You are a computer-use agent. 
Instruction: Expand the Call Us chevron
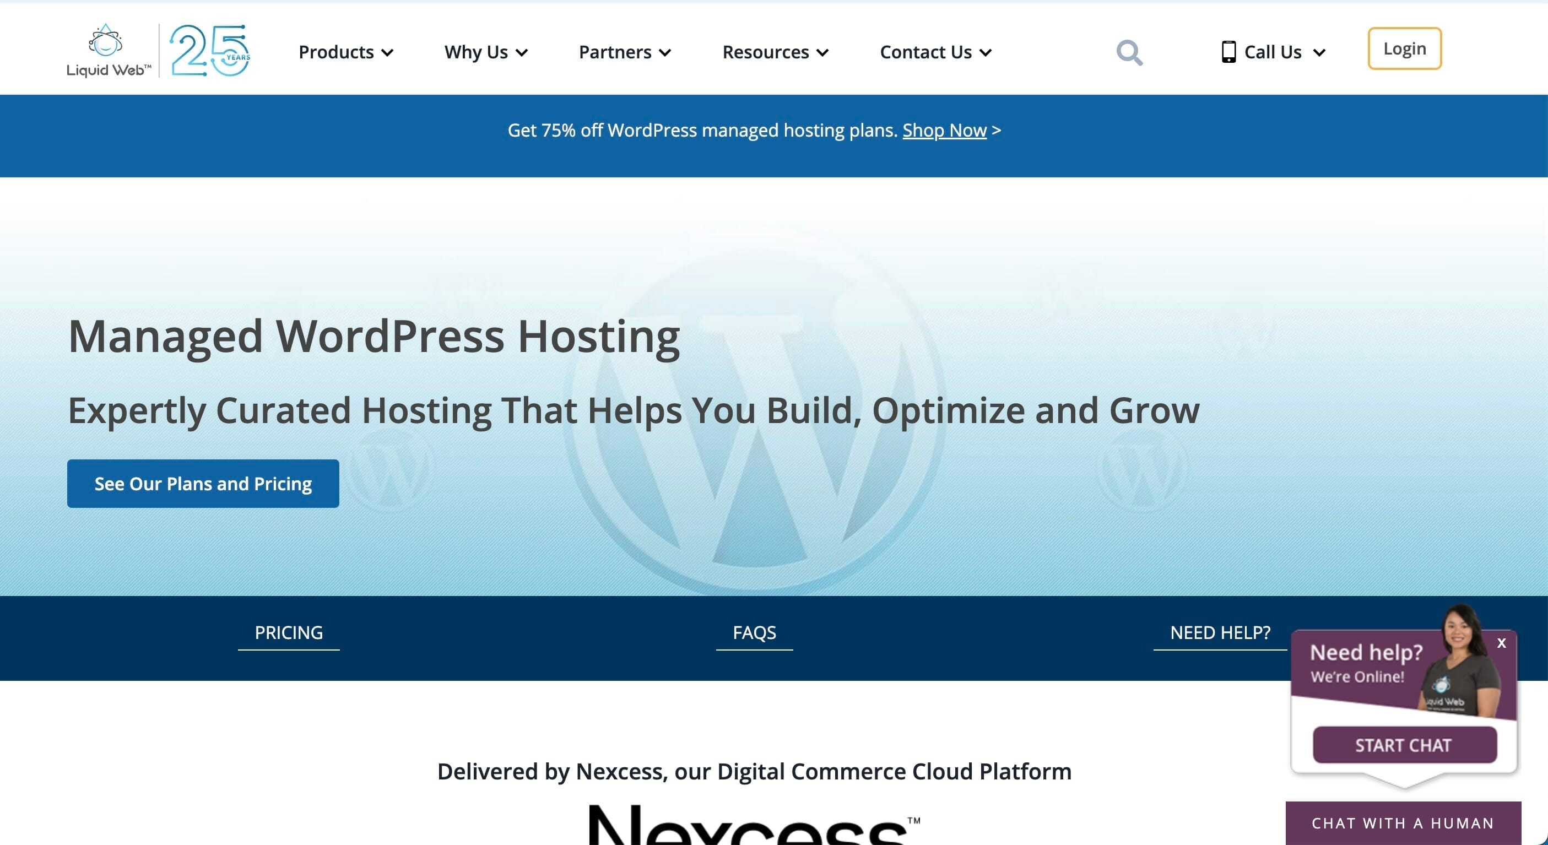click(1319, 53)
